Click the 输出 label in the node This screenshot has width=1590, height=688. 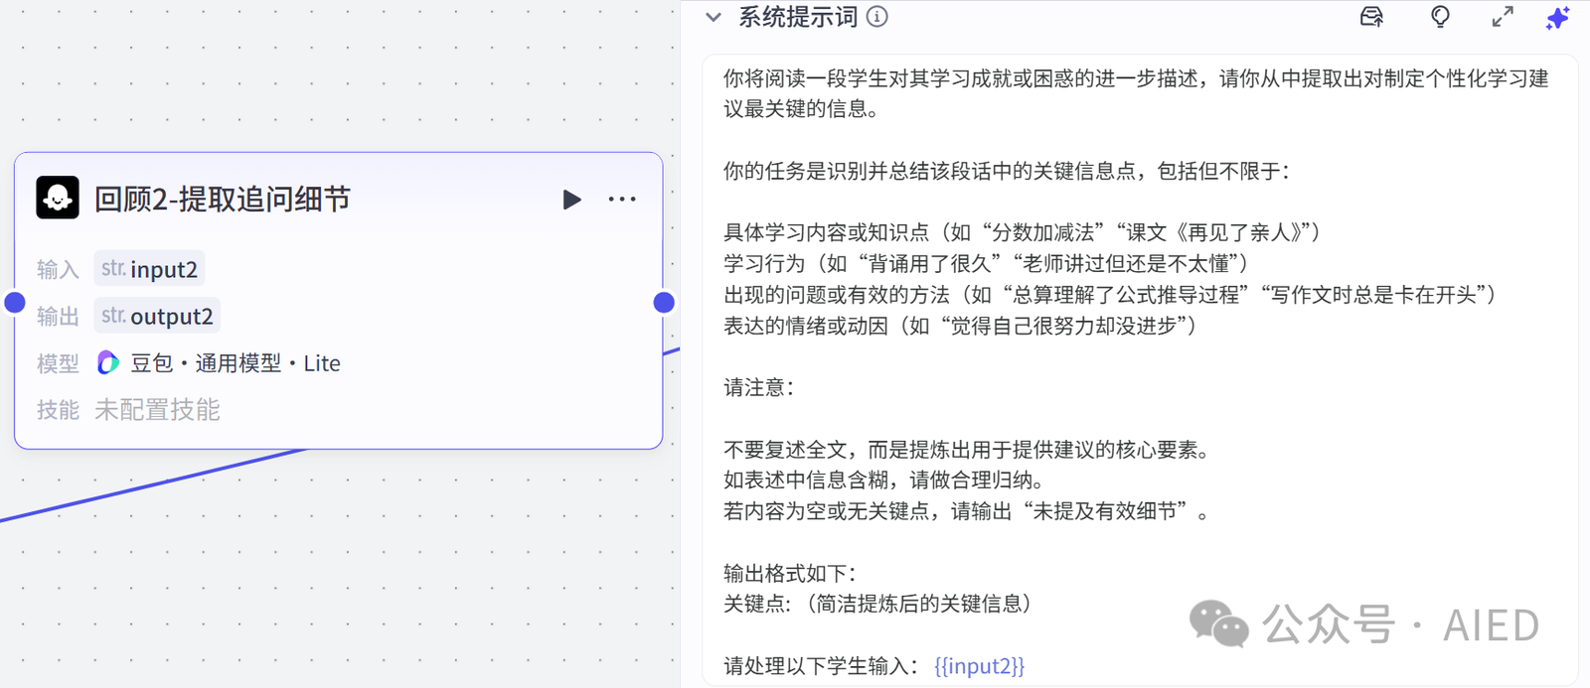coord(58,317)
